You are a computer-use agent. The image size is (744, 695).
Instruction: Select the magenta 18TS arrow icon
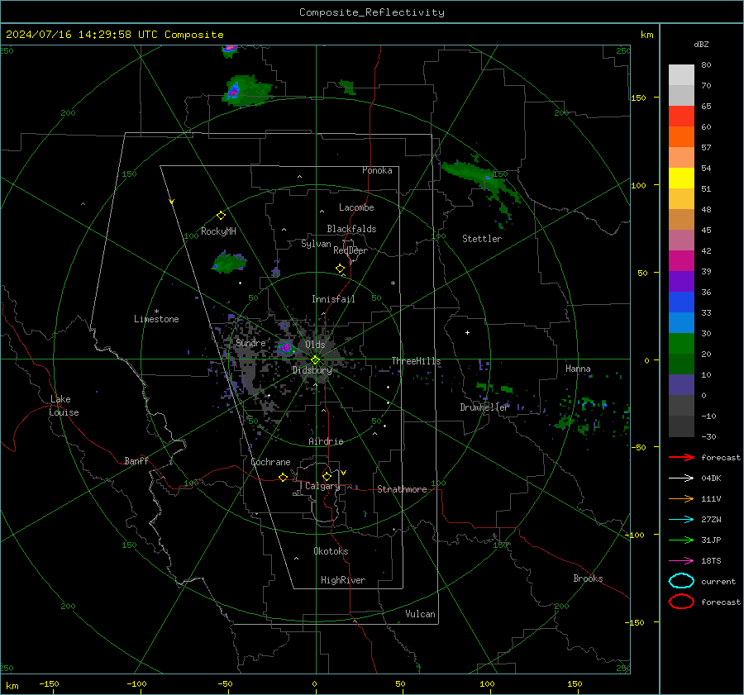[681, 561]
